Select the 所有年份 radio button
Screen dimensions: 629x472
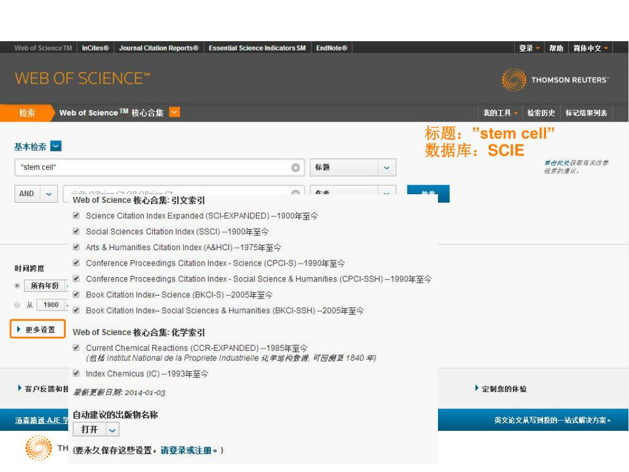(x=17, y=286)
